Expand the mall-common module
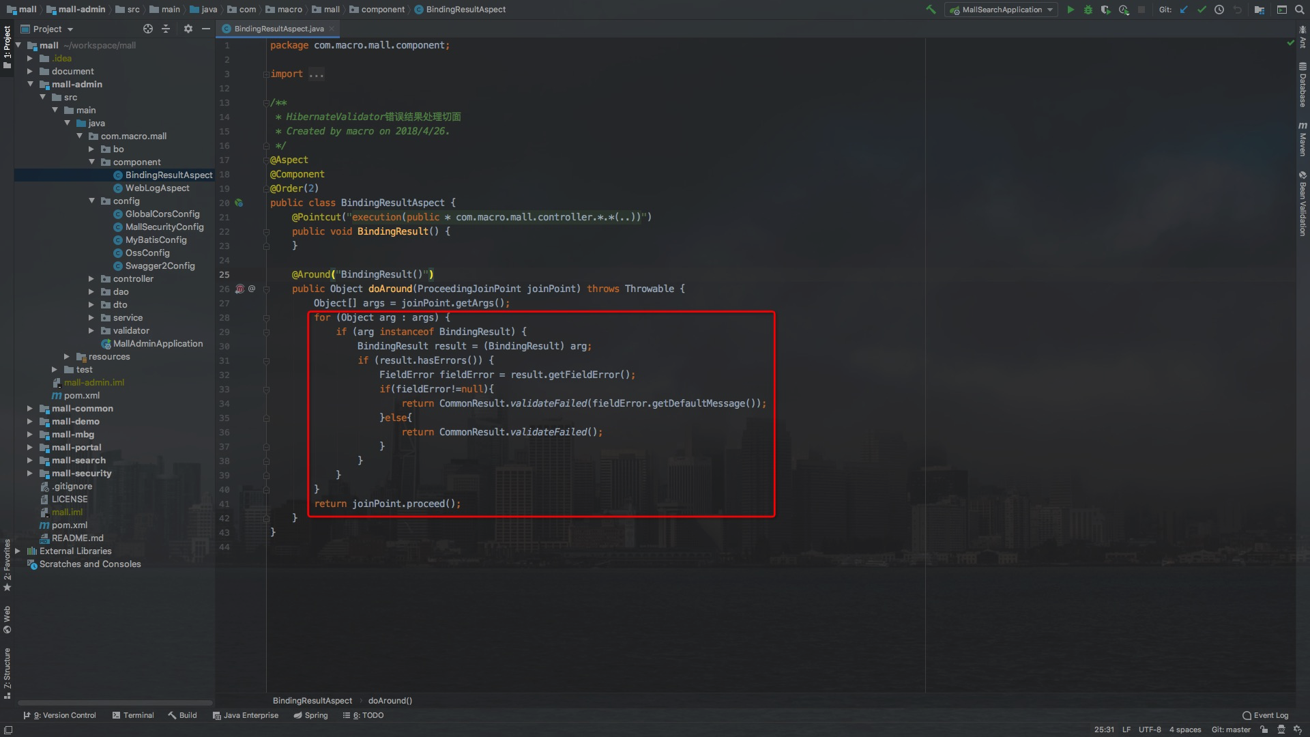This screenshot has height=737, width=1310. [29, 408]
